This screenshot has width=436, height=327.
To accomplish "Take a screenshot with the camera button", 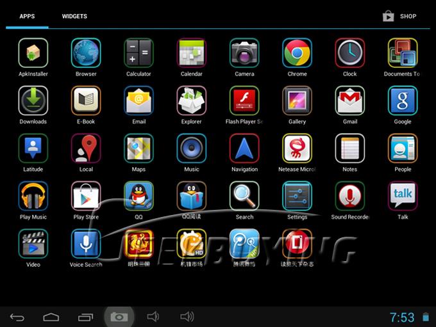I will [119, 317].
